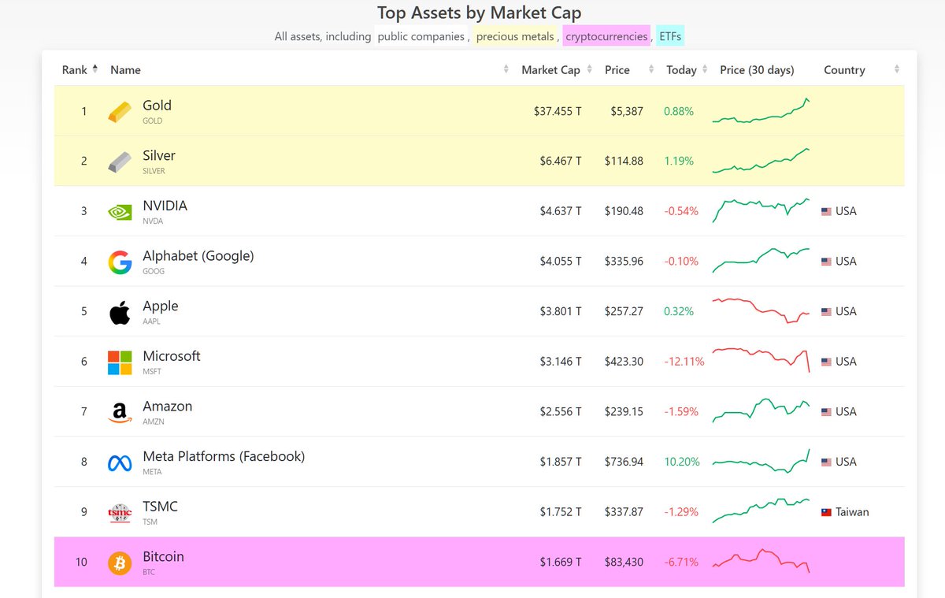Click the Price column sort arrows

click(x=650, y=69)
